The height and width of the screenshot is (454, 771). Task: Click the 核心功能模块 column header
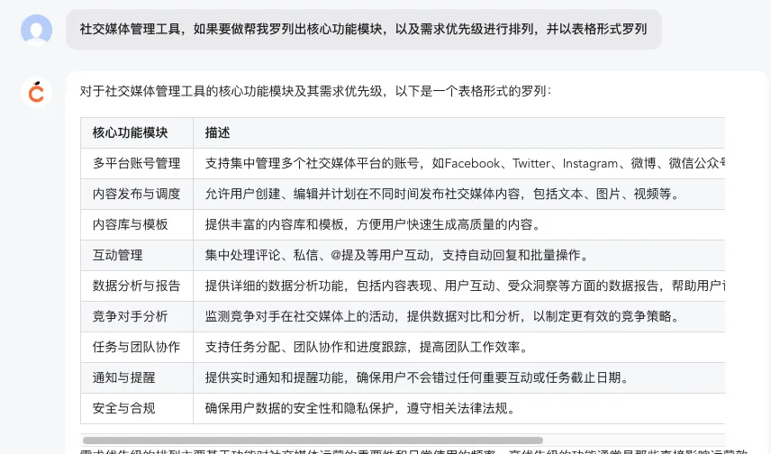pyautogui.click(x=137, y=132)
